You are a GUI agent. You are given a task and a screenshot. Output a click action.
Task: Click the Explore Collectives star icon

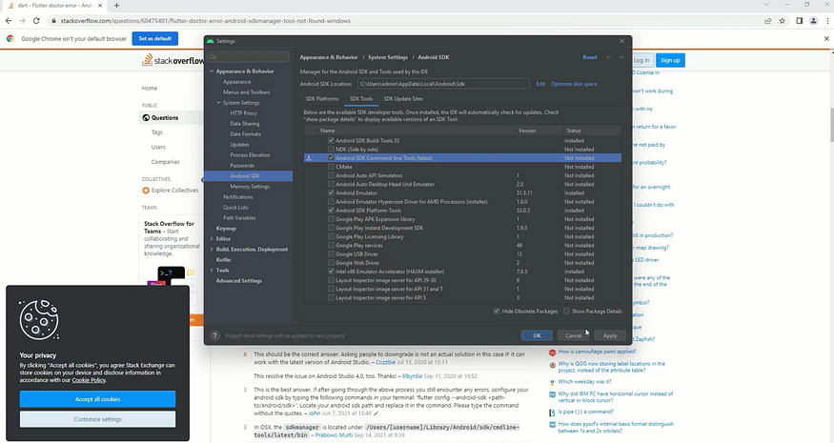(146, 191)
